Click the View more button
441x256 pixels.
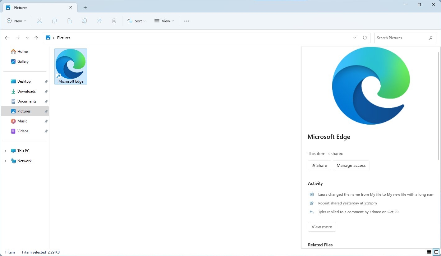tap(322, 227)
